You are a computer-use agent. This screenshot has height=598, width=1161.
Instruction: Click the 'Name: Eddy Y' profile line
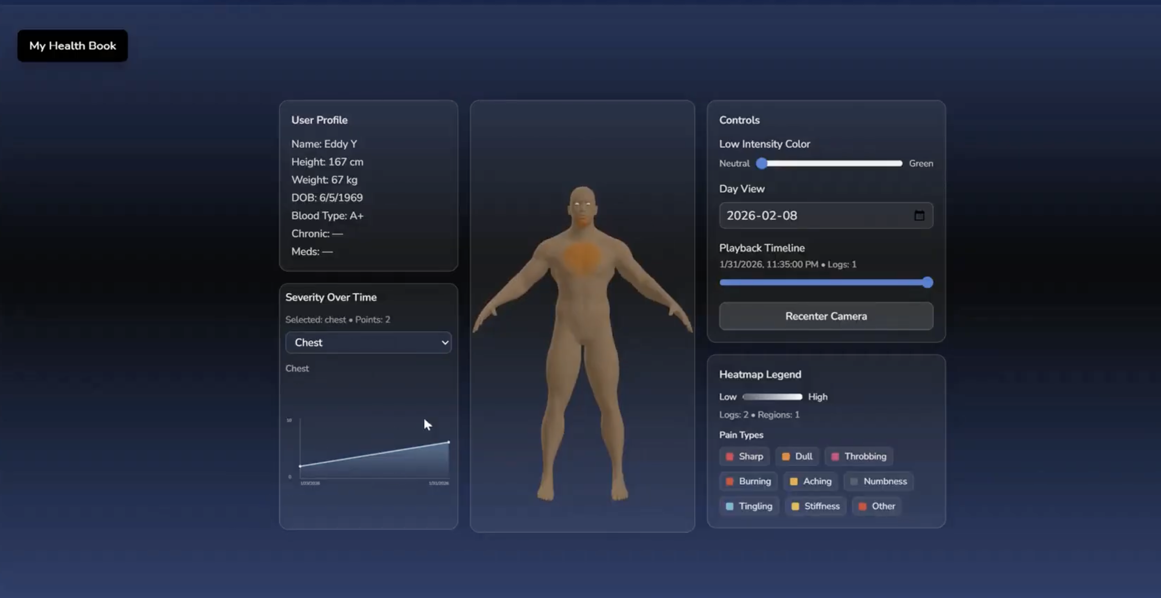click(x=324, y=144)
